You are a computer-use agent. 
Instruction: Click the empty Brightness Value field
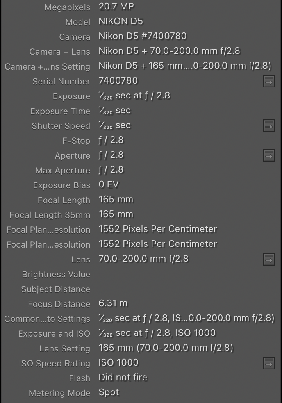click(156, 274)
